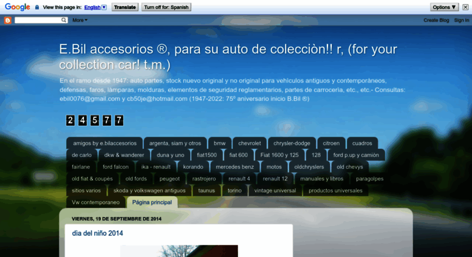Open the Options dropdown
Image resolution: width=472 pixels, height=257 pixels.
coord(444,7)
